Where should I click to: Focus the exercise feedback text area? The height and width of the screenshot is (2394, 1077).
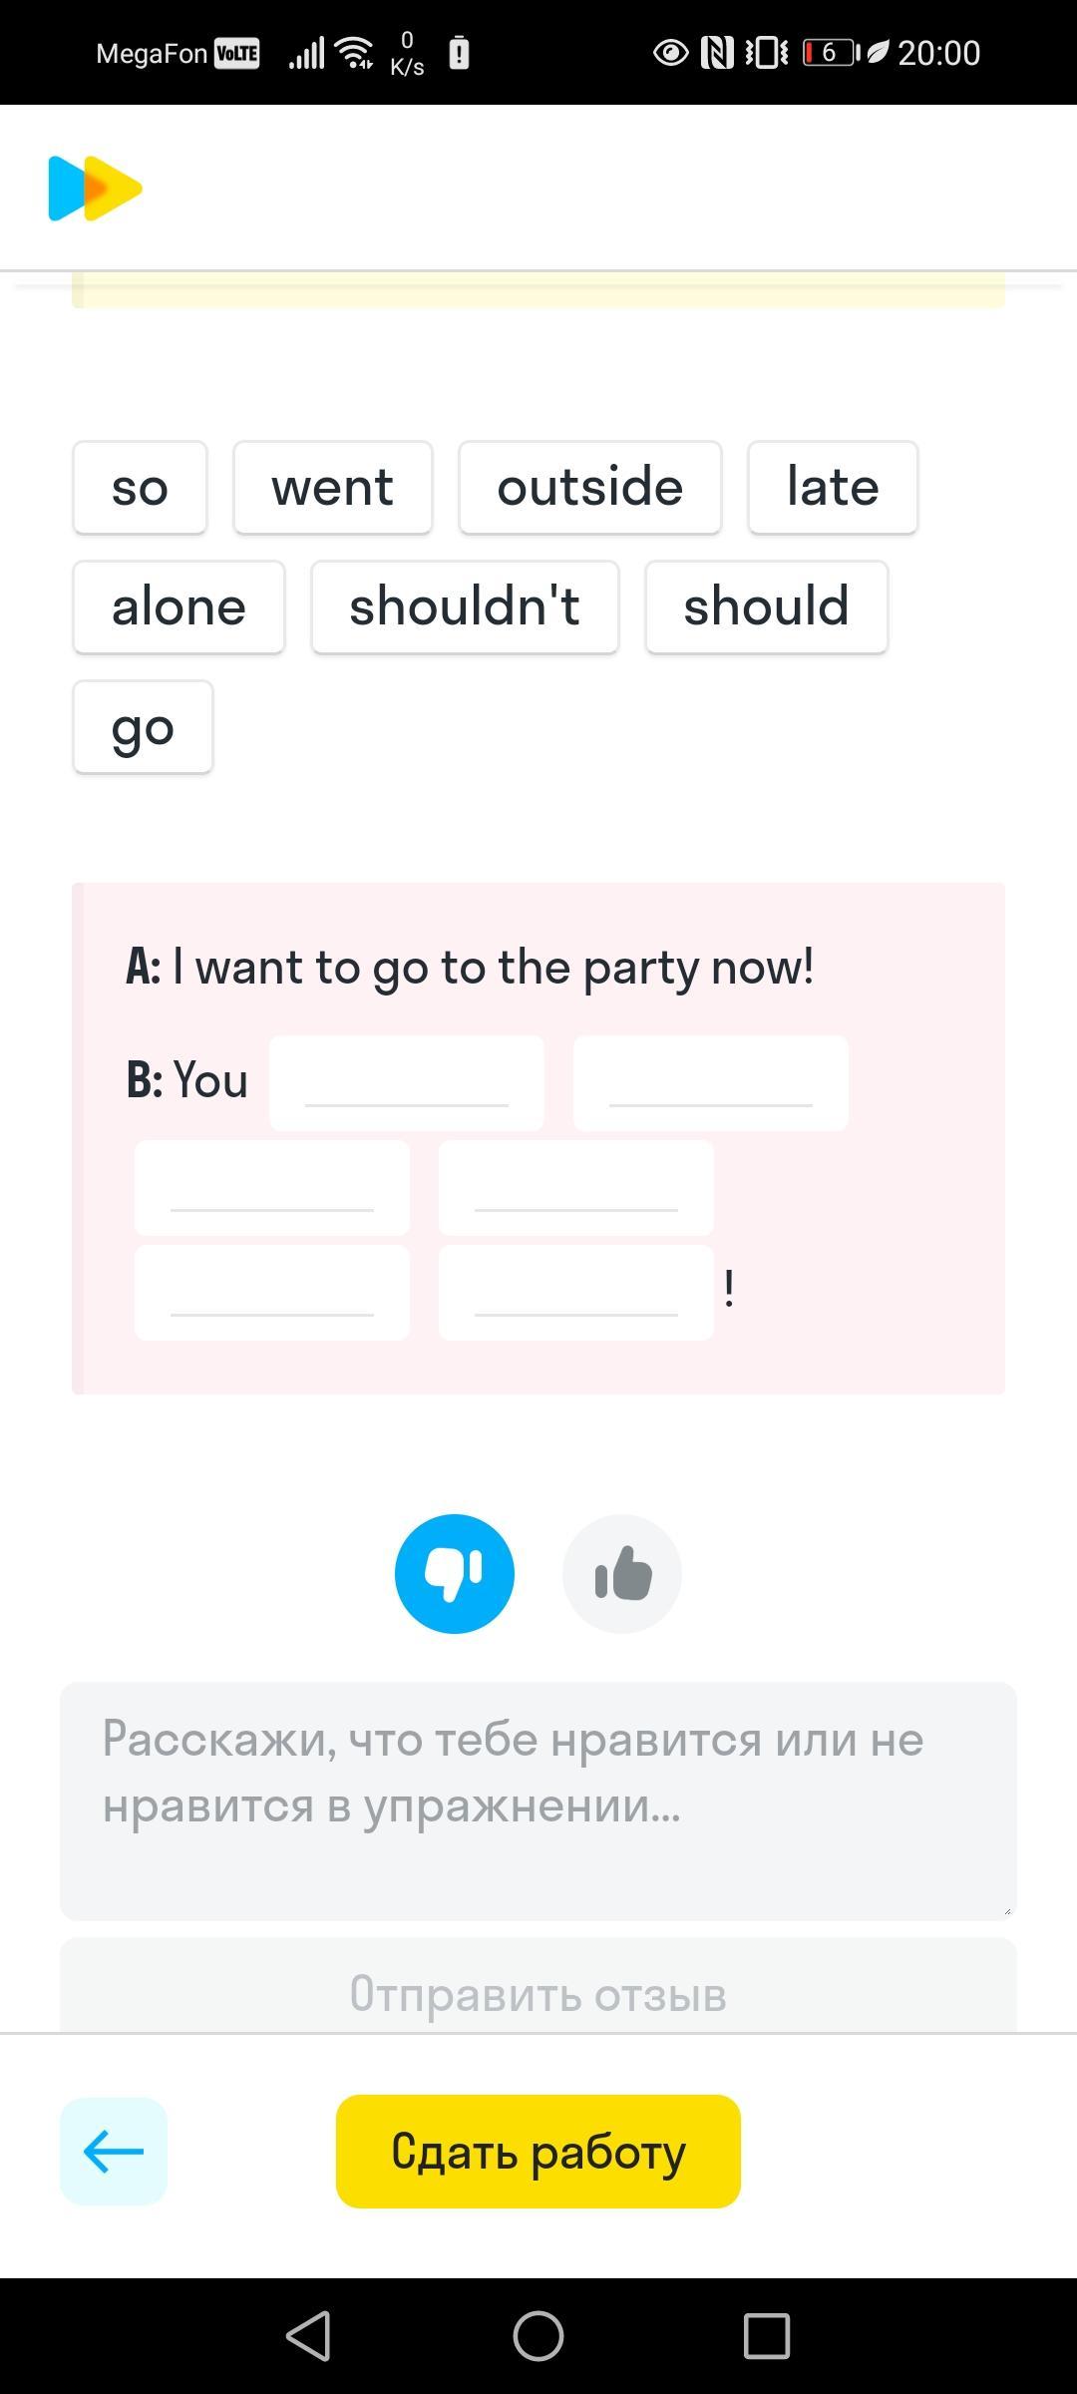538,1801
